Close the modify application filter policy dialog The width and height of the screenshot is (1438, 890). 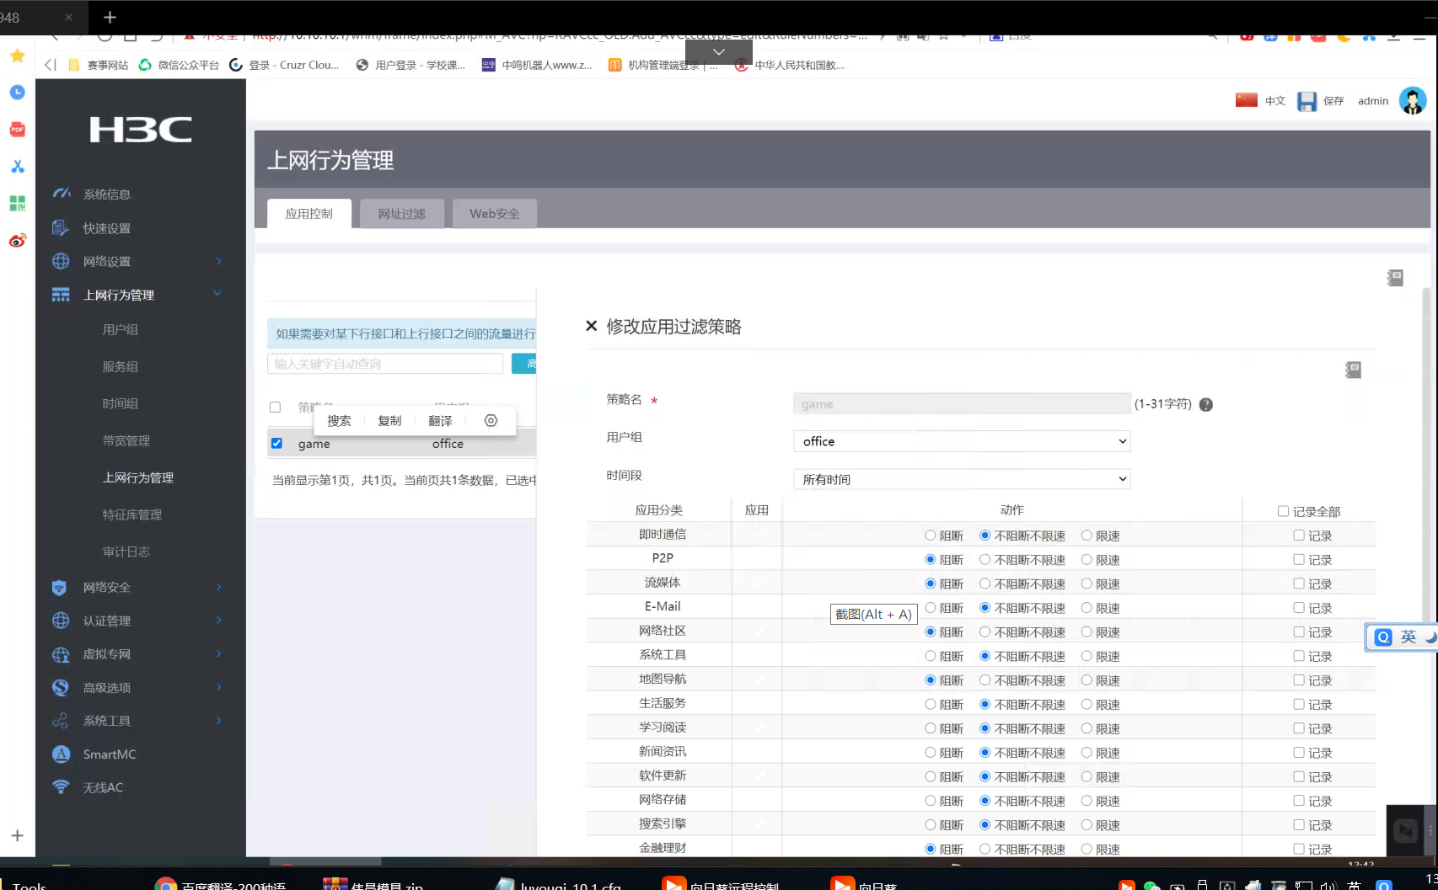coord(591,326)
